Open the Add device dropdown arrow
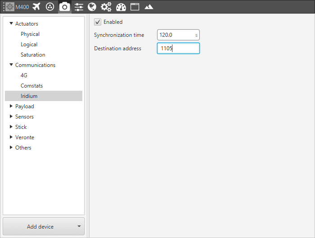315x238 pixels. [x=79, y=226]
